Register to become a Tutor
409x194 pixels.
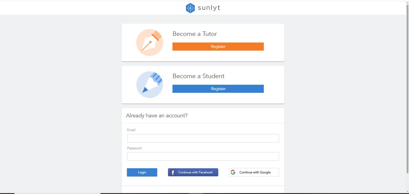coord(218,46)
